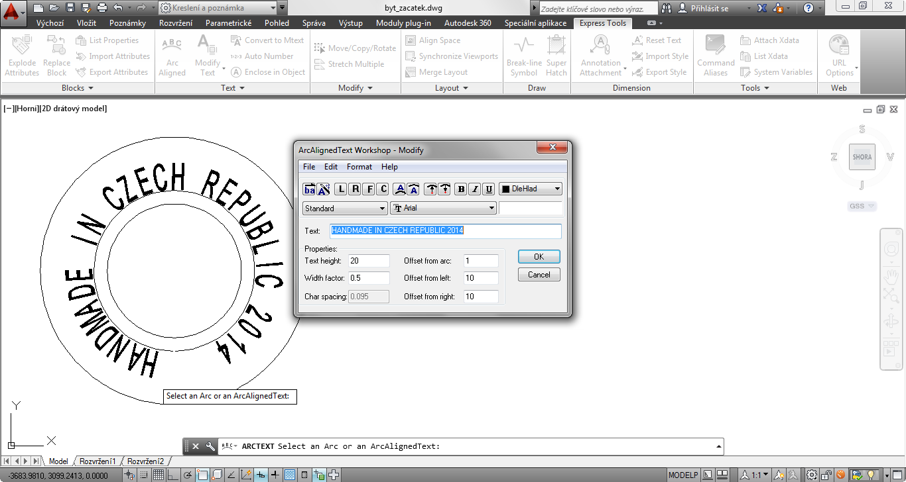Click the help search keyword field

pos(599,9)
